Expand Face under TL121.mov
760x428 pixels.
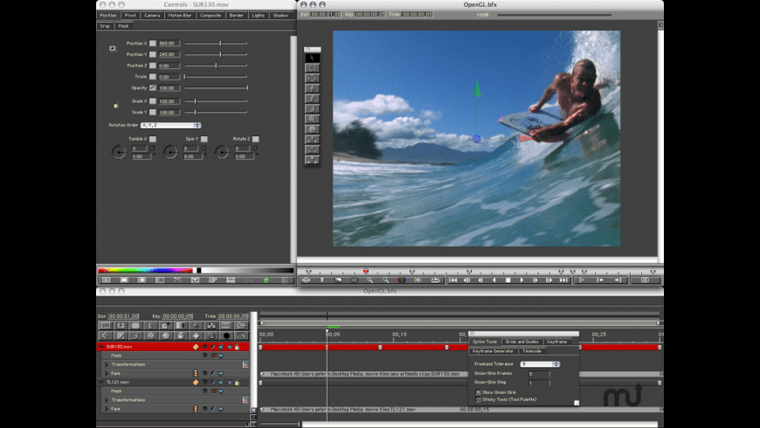point(107,409)
